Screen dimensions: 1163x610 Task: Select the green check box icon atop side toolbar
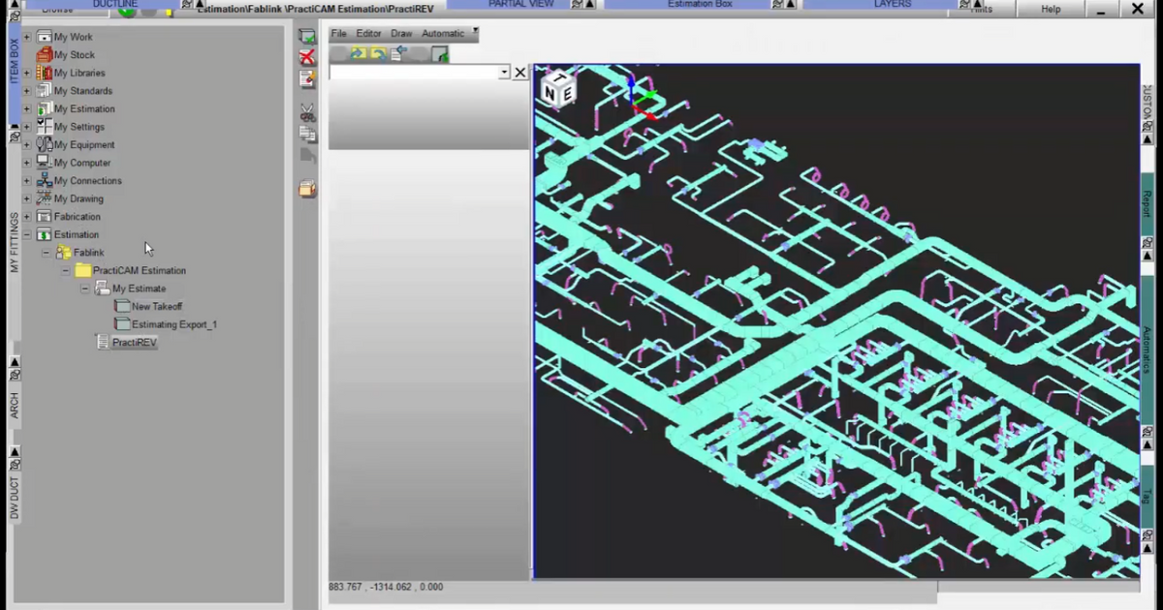pos(306,36)
